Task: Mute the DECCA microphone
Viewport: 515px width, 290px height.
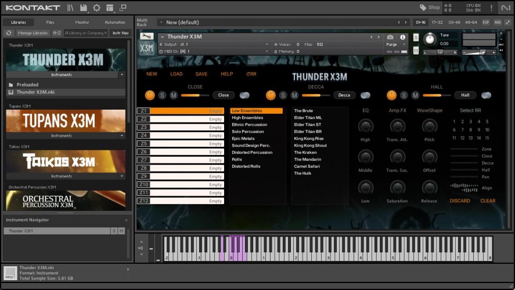Action: point(294,95)
